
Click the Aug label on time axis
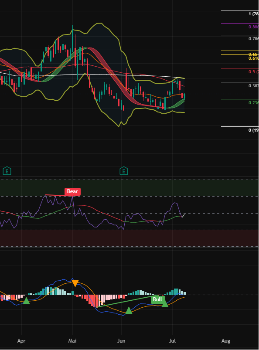point(226,341)
